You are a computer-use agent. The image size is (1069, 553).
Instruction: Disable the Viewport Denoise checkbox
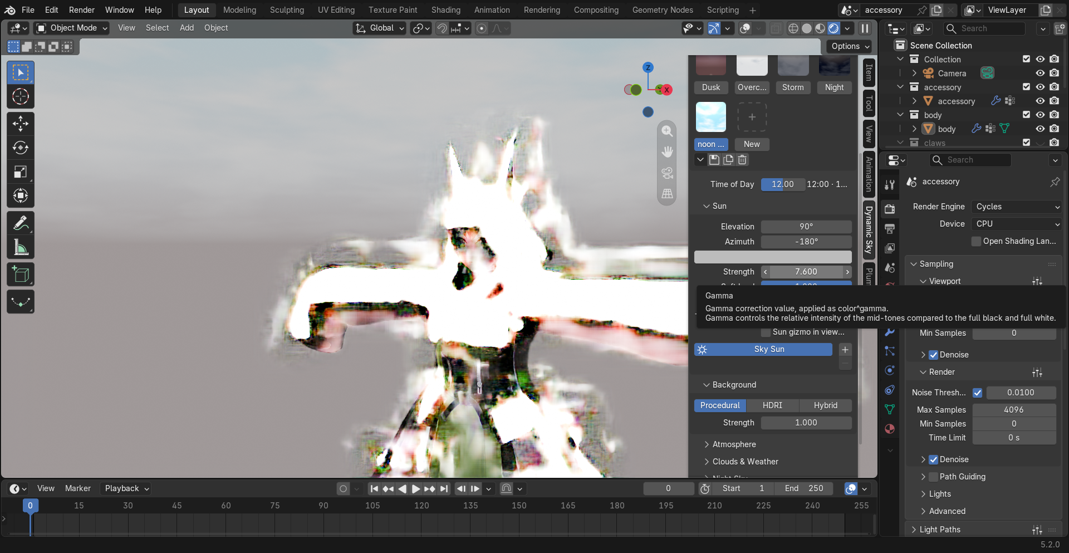pos(934,355)
